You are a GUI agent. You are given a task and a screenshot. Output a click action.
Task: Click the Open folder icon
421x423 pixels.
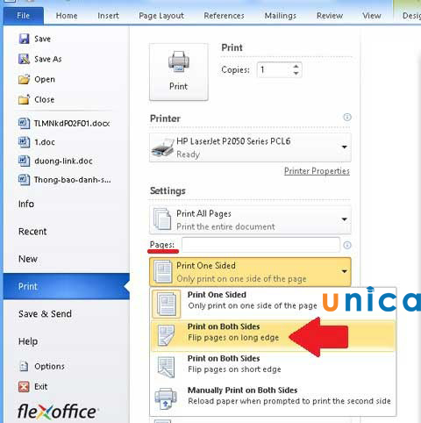24,79
